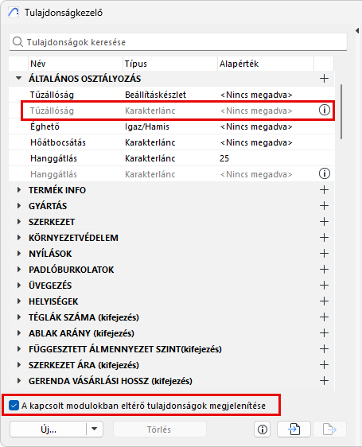
Task: Click the Archicad logo in title bar
Action: pos(14,13)
